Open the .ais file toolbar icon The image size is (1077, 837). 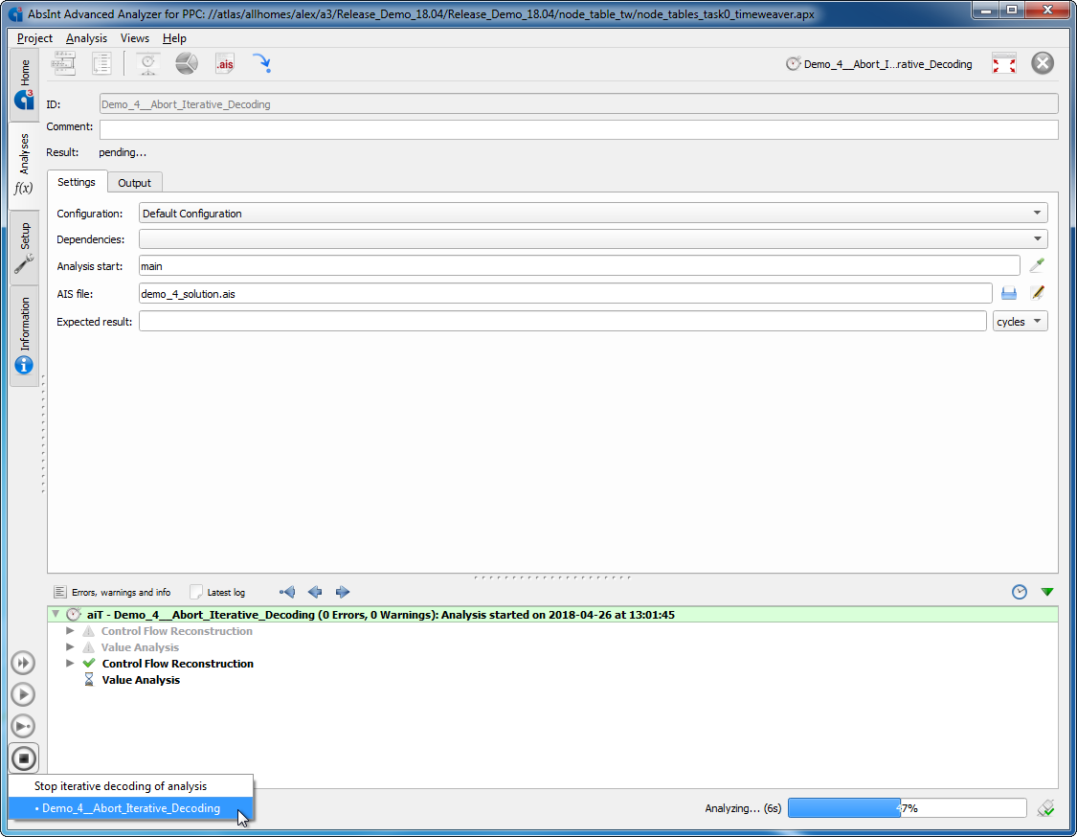(225, 64)
